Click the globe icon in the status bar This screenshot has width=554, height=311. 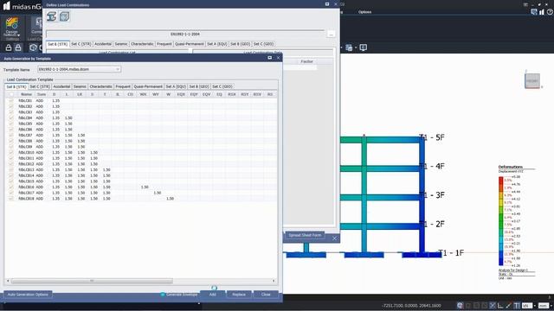(460, 305)
